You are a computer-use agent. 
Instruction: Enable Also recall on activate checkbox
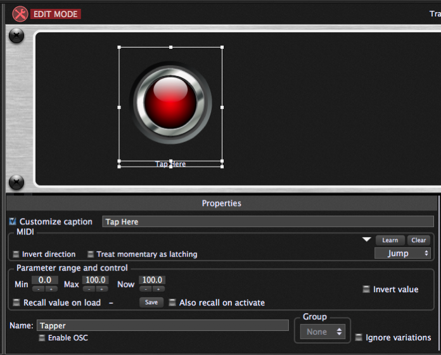coord(172,302)
